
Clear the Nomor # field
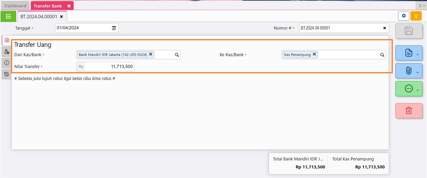tap(385, 28)
